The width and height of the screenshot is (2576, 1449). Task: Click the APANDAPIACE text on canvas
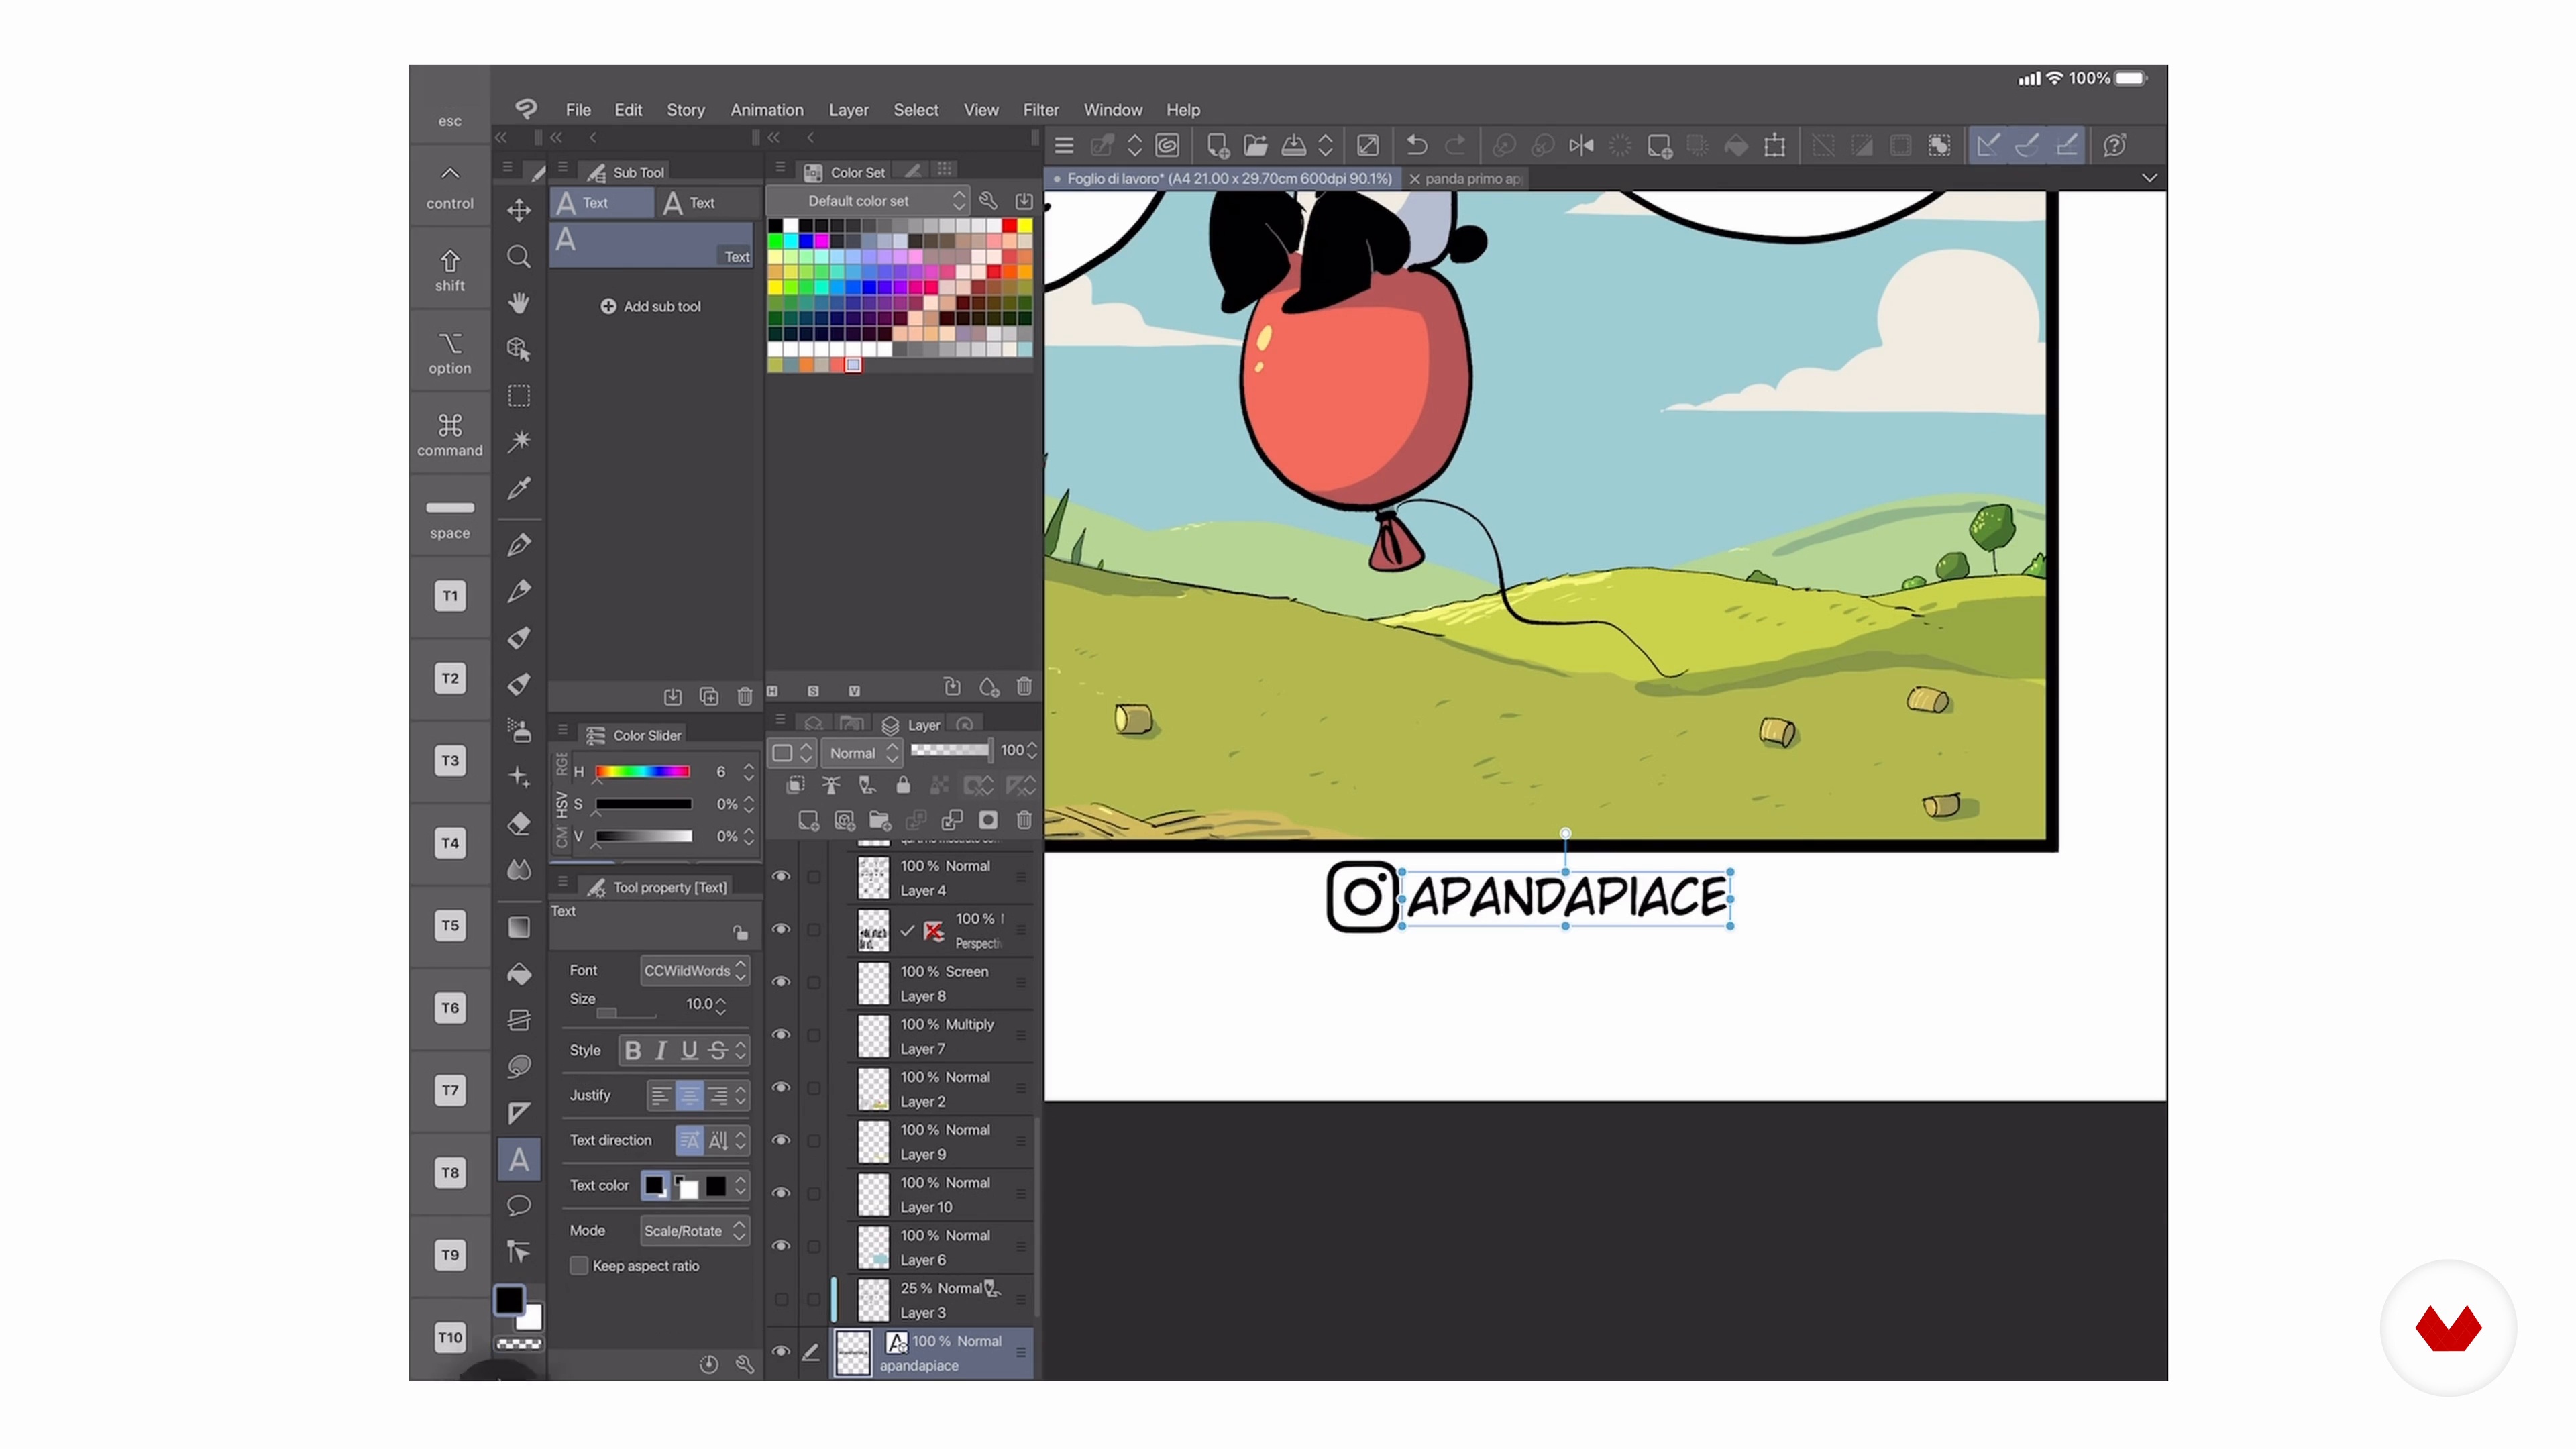pos(1566,897)
